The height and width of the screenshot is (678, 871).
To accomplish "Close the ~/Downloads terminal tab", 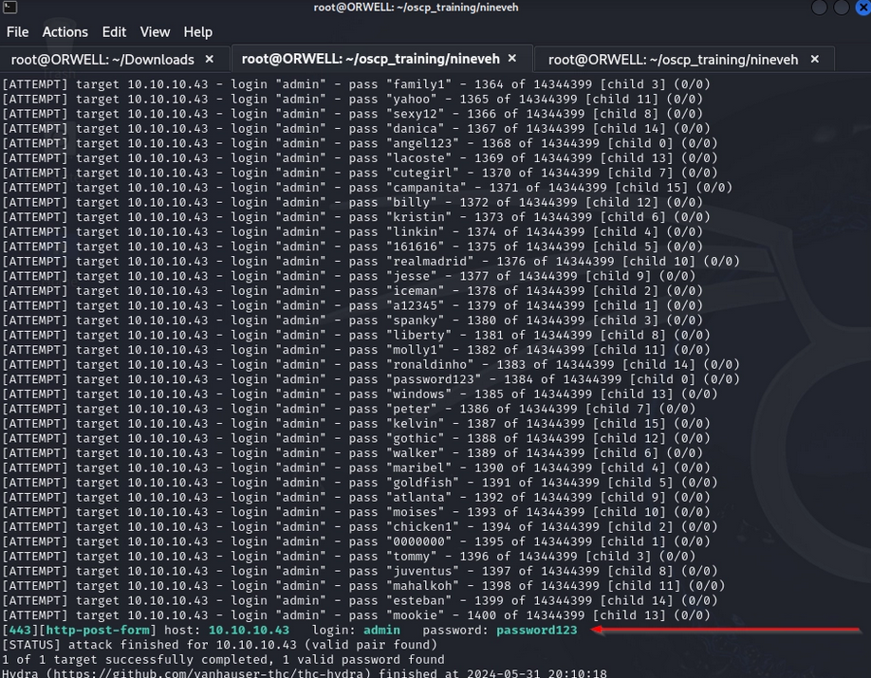I will tap(210, 59).
